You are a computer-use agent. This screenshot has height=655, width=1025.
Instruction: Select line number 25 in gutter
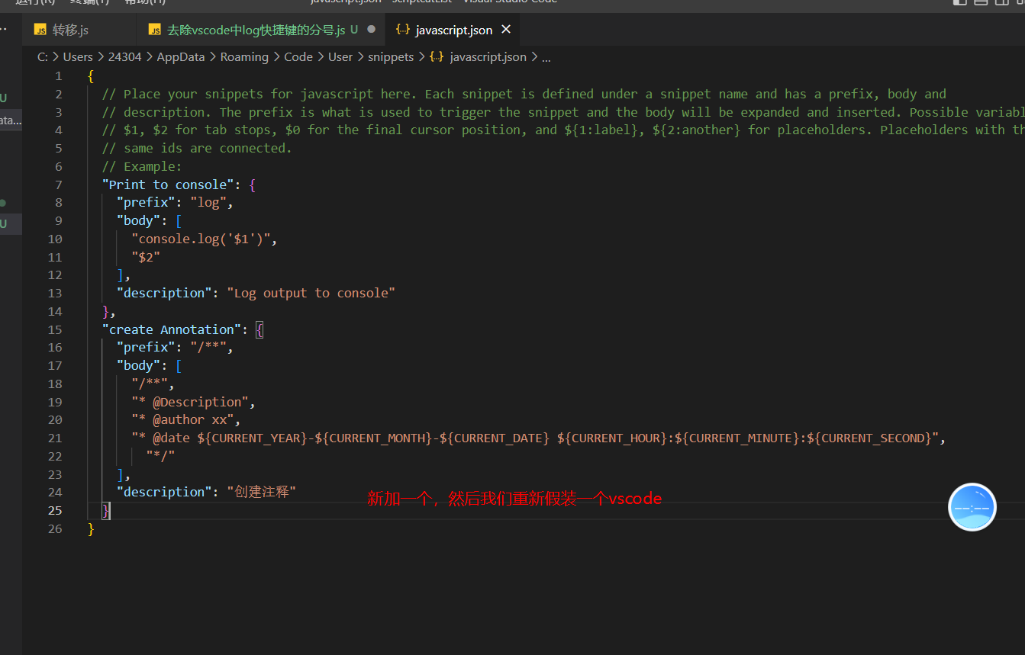coord(55,510)
